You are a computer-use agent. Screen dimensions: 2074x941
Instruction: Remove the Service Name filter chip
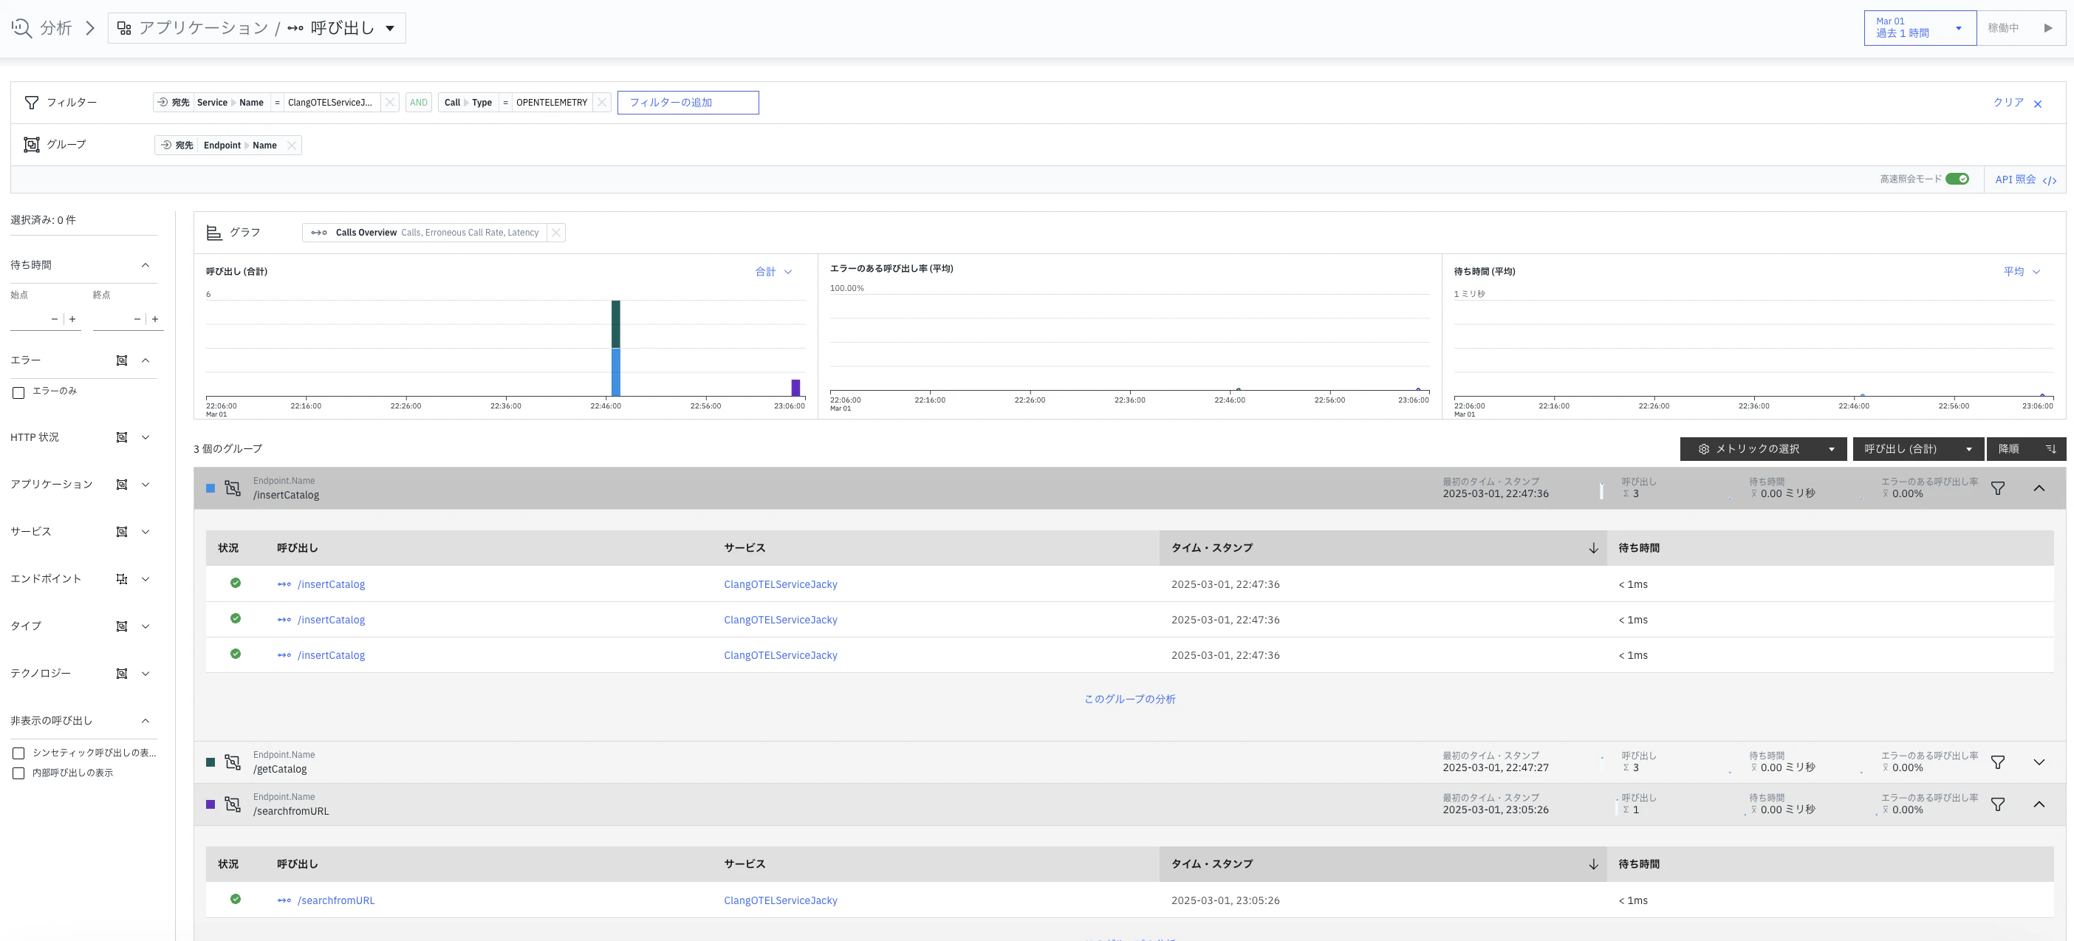pos(390,102)
